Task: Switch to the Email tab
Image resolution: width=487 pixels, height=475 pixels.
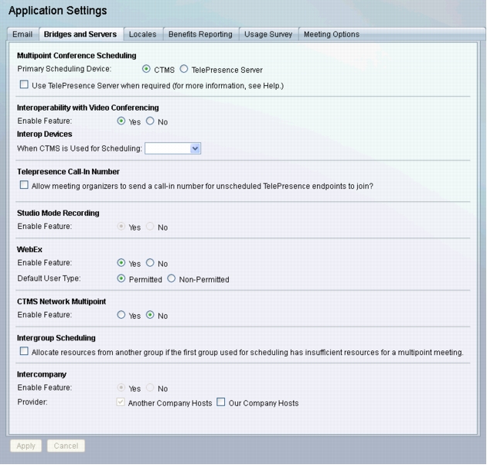Action: click(22, 34)
